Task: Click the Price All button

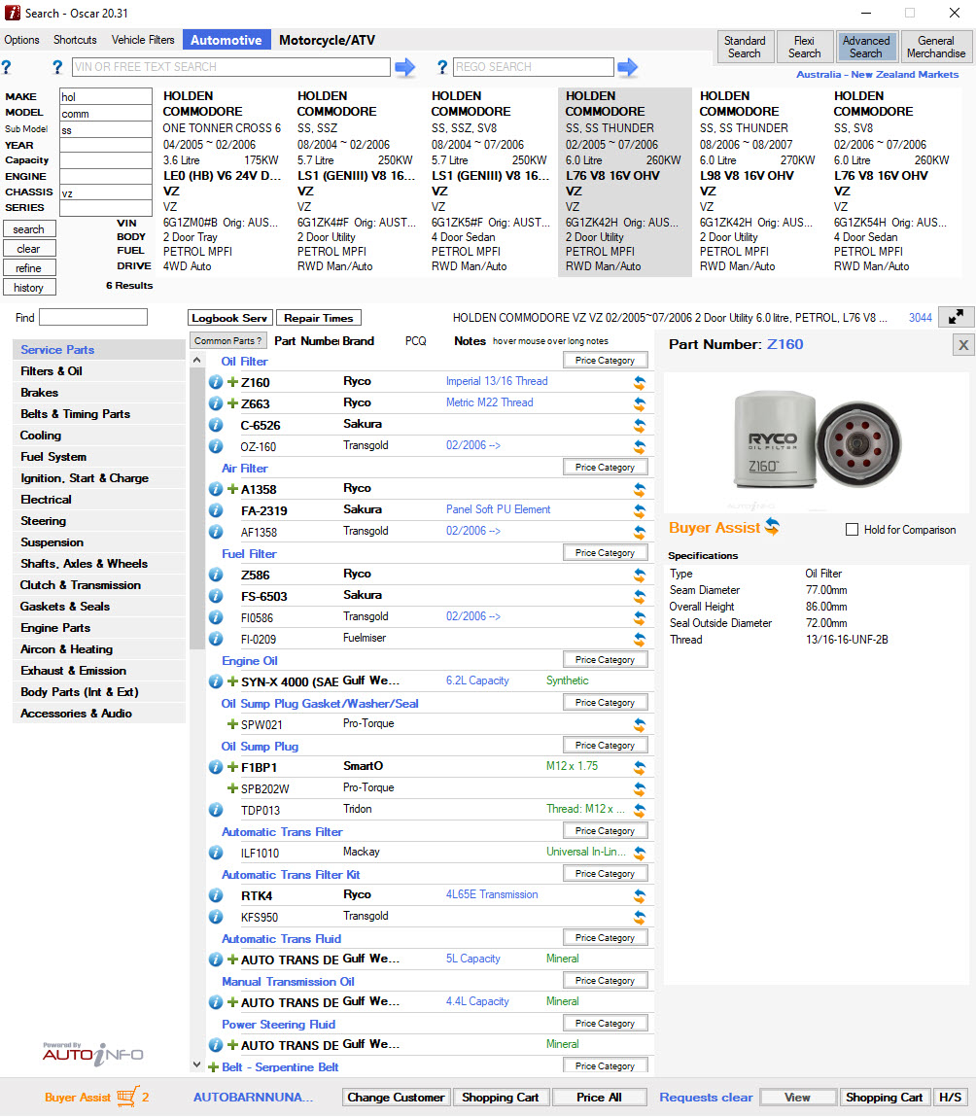Action: pos(598,1097)
